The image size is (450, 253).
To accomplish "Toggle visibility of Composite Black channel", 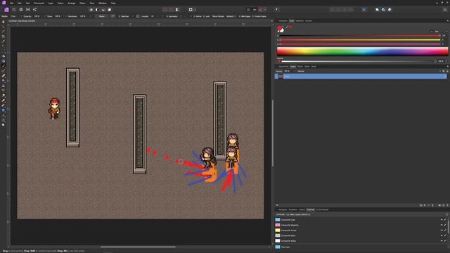I will [x=442, y=236].
